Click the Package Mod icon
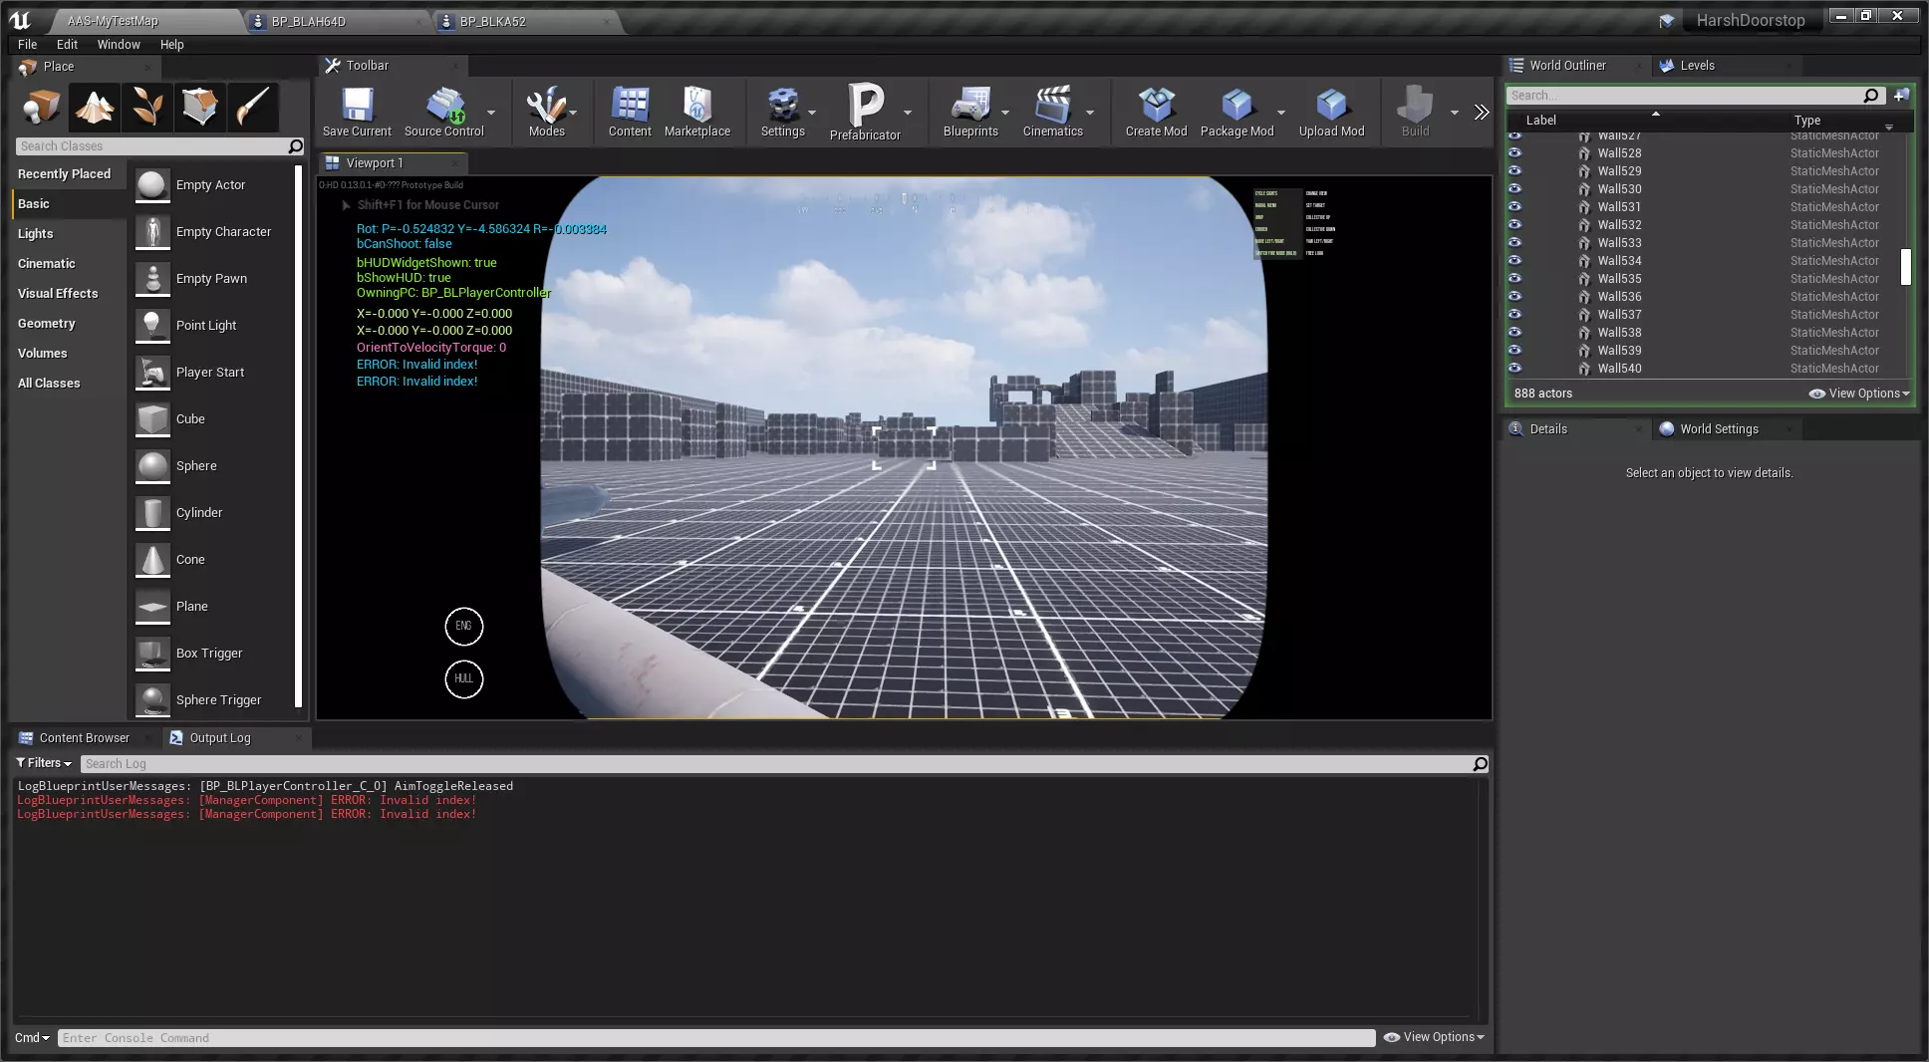 1237,111
